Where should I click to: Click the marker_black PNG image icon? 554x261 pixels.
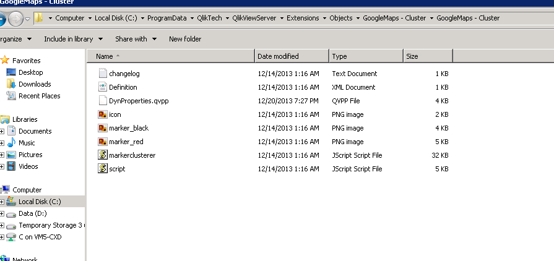(x=103, y=128)
